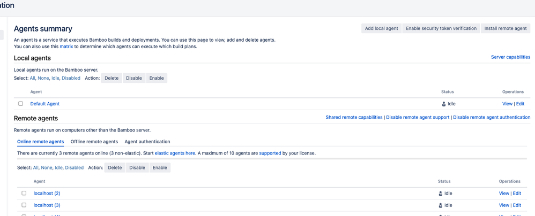The image size is (535, 216).
Task: Delete selected local agents
Action: [x=112, y=78]
